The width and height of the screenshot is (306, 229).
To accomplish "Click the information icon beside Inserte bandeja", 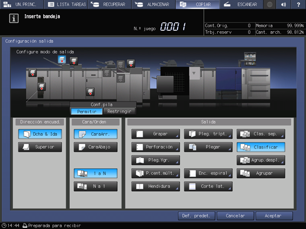I will click(x=14, y=18).
